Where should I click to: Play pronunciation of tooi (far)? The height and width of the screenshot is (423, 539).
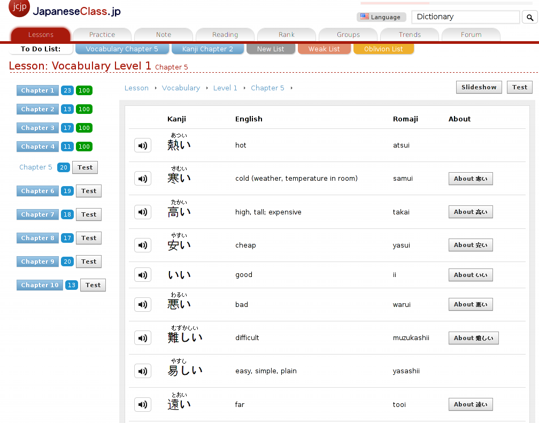[143, 405]
